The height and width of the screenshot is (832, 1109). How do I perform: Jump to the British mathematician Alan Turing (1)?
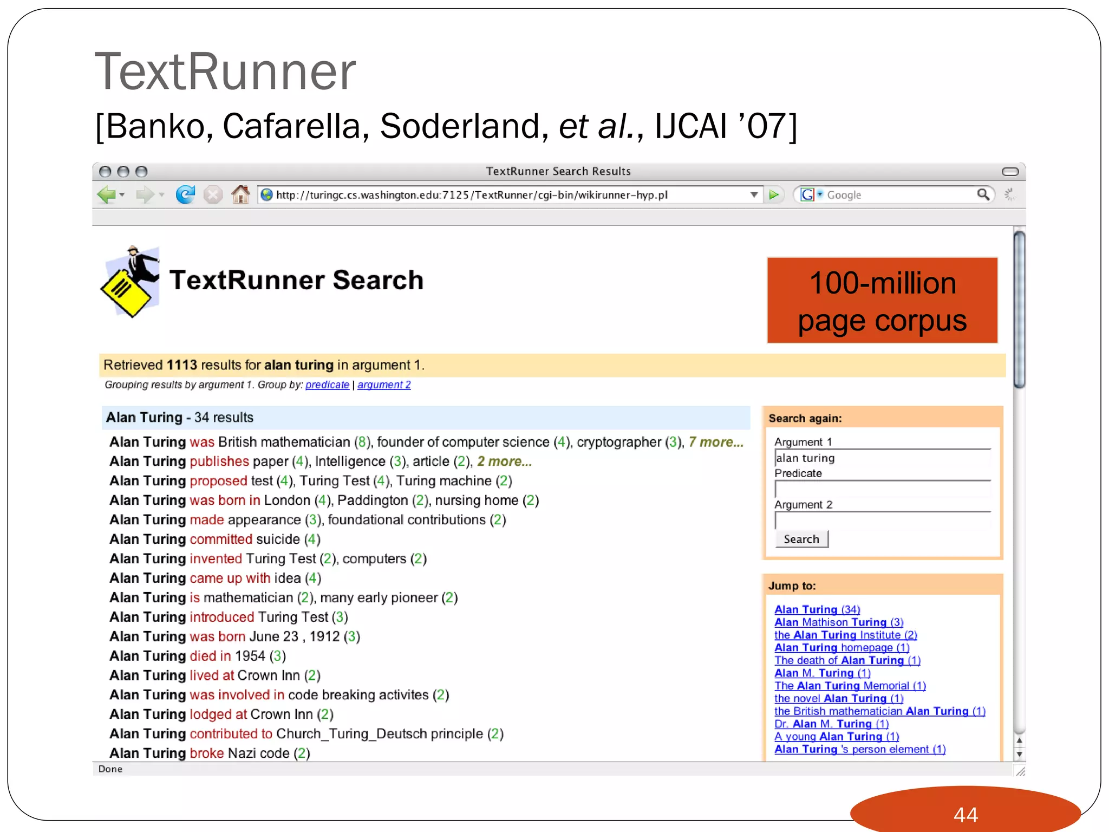tap(880, 711)
